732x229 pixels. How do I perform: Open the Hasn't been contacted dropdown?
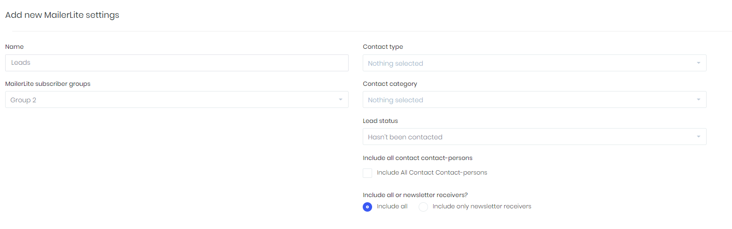[534, 137]
